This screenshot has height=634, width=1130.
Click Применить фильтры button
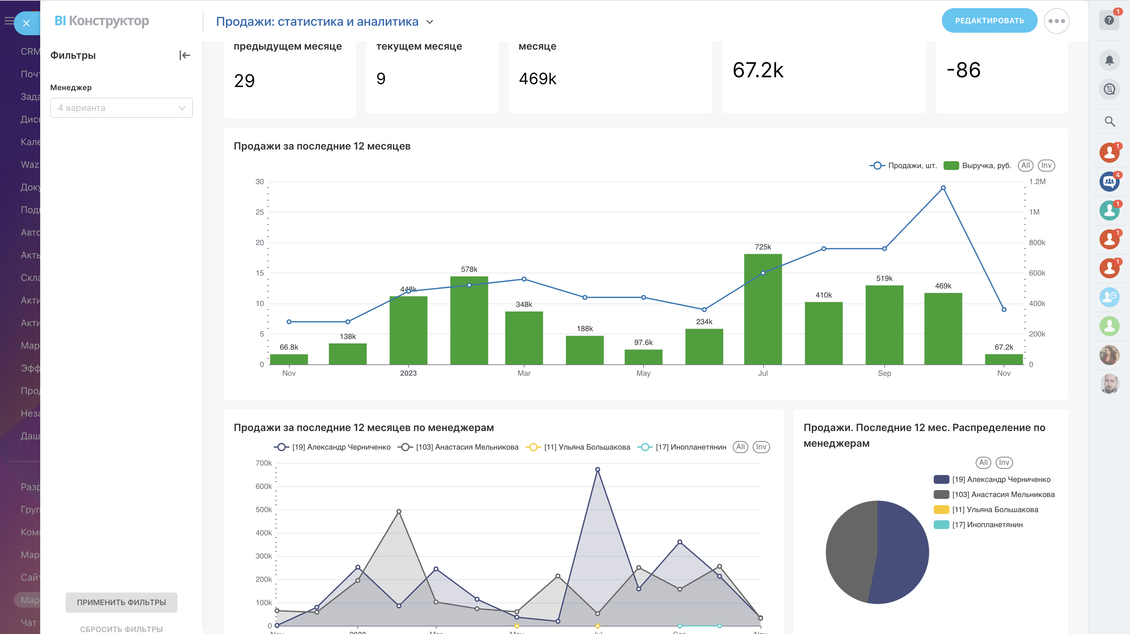point(121,602)
